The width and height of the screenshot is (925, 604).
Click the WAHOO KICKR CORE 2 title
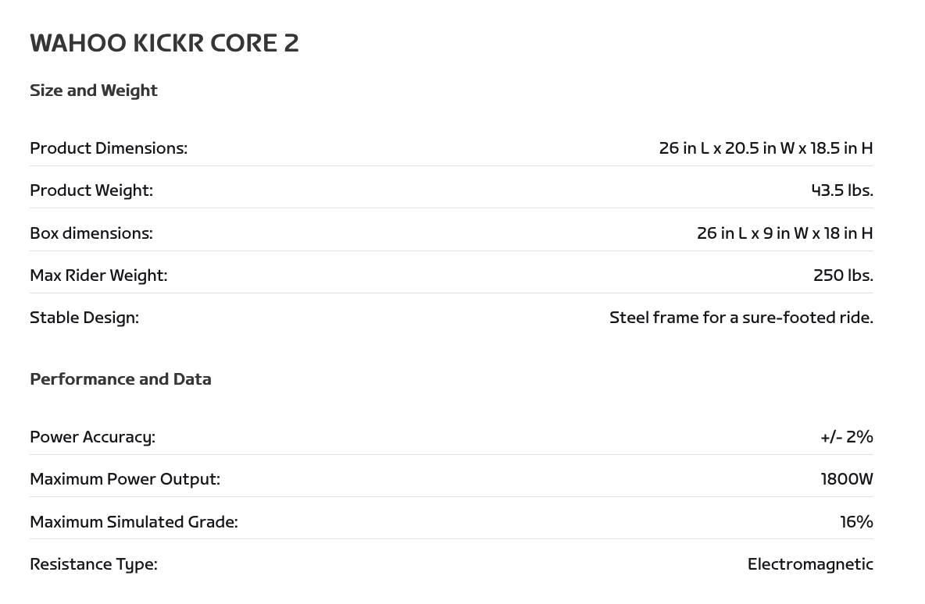(x=164, y=43)
